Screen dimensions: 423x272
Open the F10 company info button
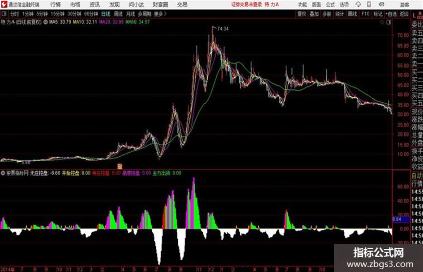point(365,14)
